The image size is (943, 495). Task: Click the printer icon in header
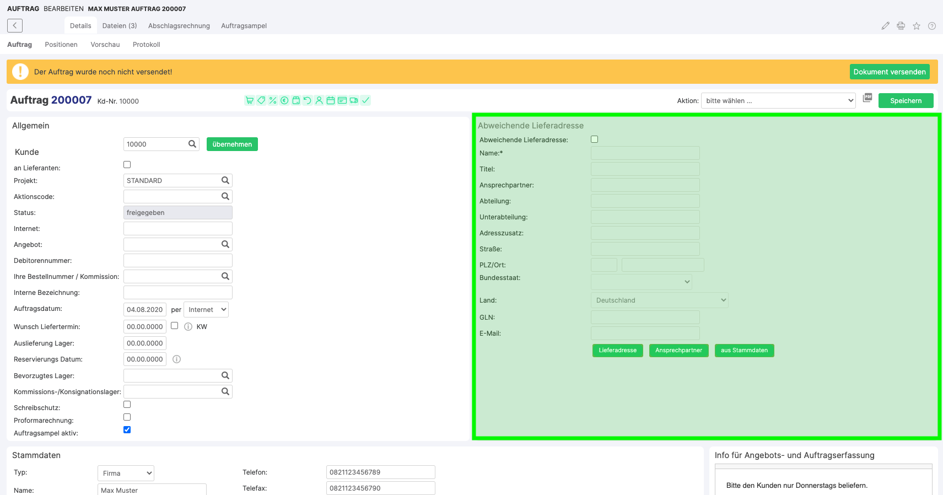pos(901,26)
